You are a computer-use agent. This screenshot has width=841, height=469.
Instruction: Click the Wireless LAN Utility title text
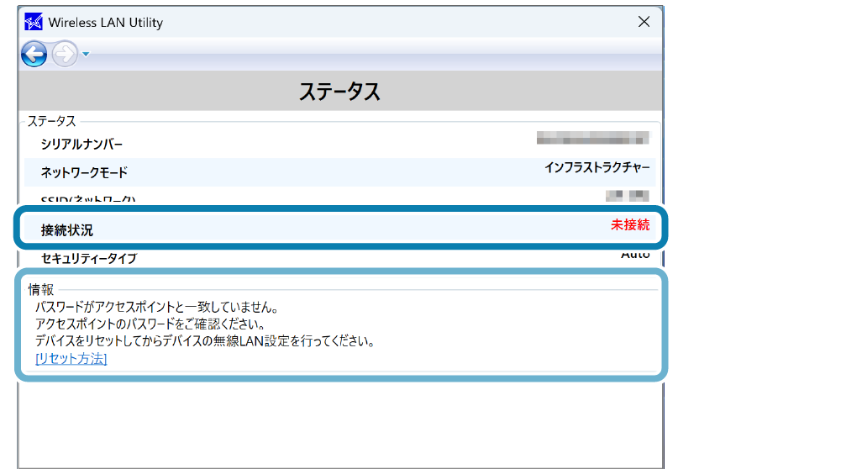[x=106, y=23]
